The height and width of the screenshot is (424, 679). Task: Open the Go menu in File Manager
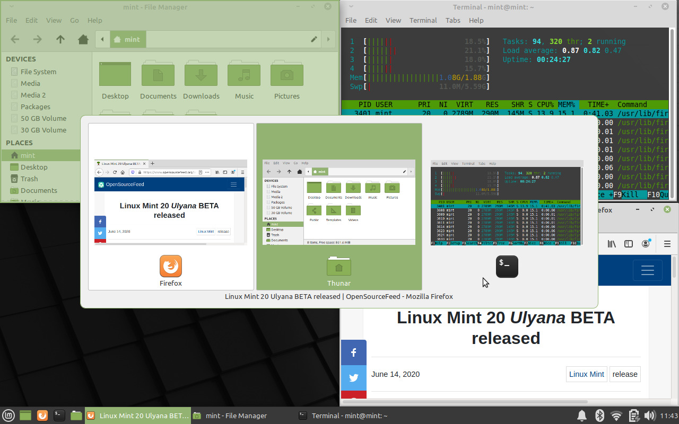pos(75,20)
